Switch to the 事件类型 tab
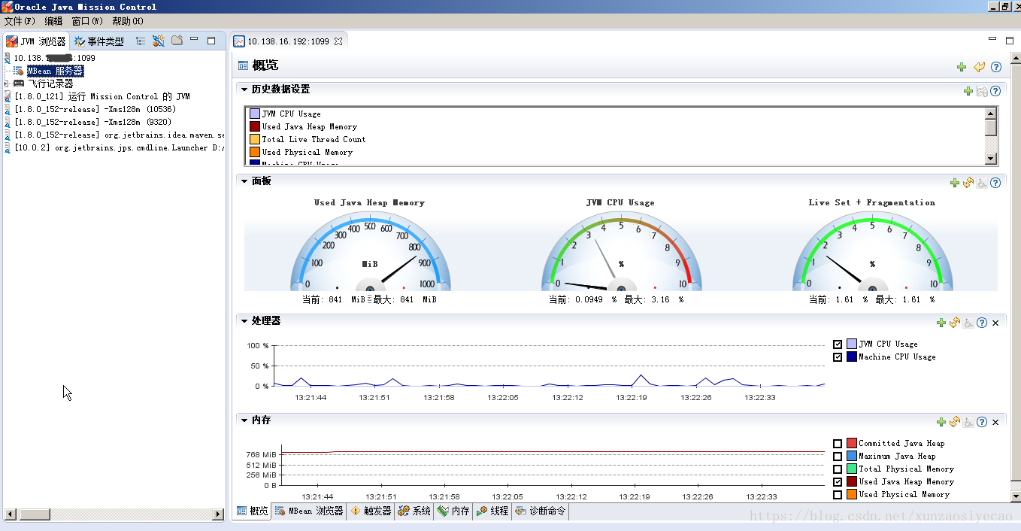 99,41
